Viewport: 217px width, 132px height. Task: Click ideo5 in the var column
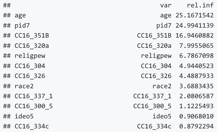coord(162,116)
